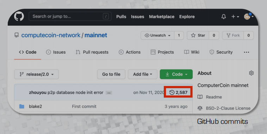Star the repository

click(x=198, y=35)
